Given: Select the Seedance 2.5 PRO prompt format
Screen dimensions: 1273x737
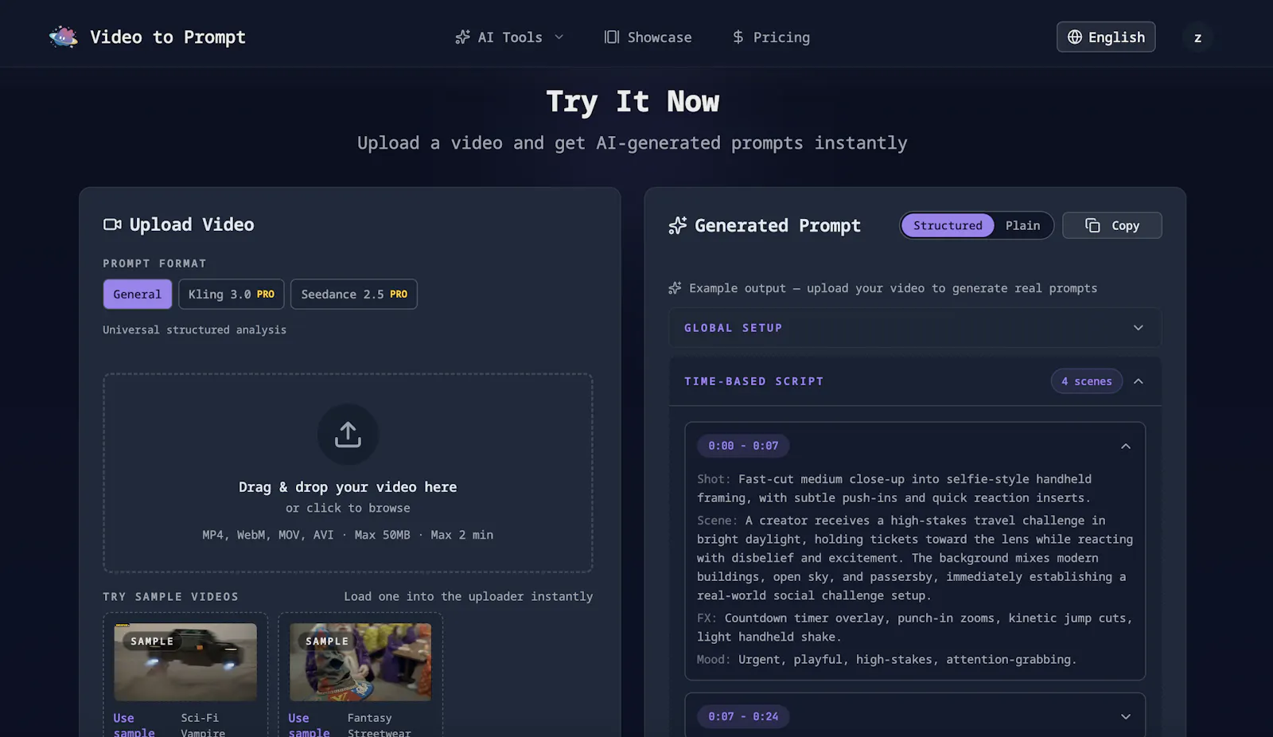Looking at the screenshot, I should click(354, 294).
